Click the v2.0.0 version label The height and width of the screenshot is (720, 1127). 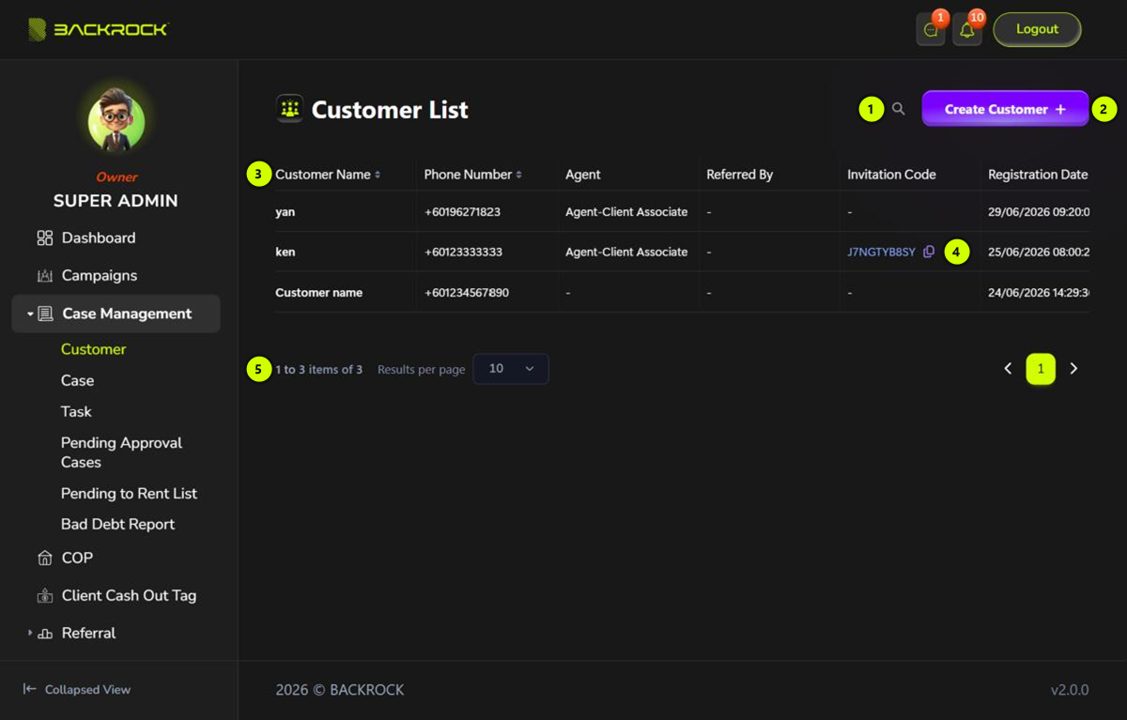click(x=1070, y=690)
